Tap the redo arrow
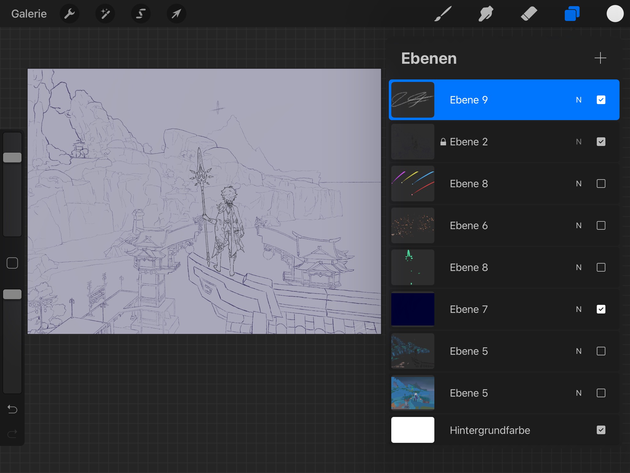The height and width of the screenshot is (473, 630). pos(12,434)
